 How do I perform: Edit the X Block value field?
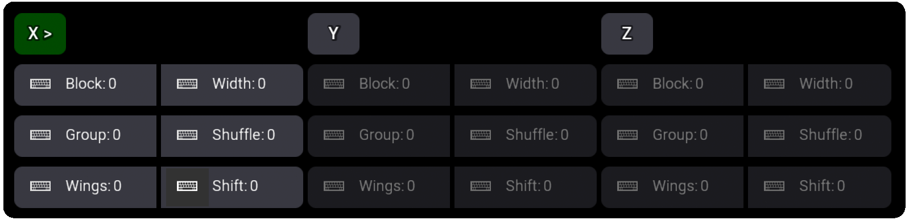[85, 85]
